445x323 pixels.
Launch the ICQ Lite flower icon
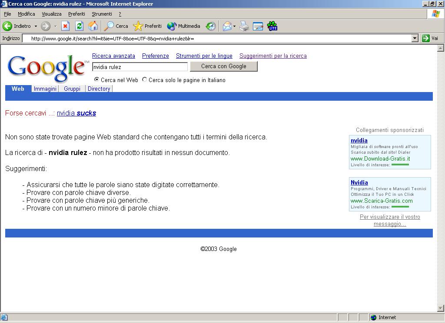click(272, 26)
